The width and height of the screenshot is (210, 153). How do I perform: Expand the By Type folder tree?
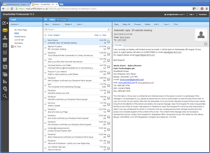12,47
